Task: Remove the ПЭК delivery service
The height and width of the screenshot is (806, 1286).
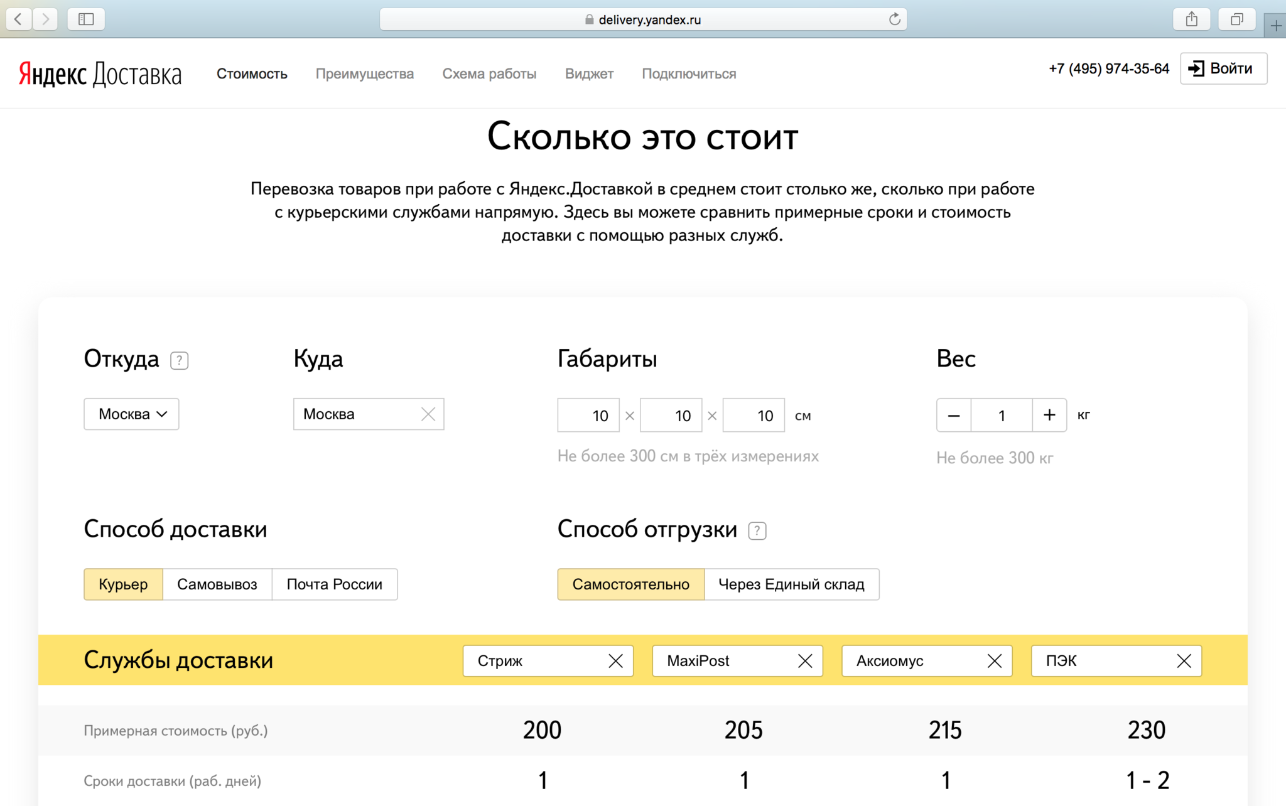Action: coord(1184,661)
